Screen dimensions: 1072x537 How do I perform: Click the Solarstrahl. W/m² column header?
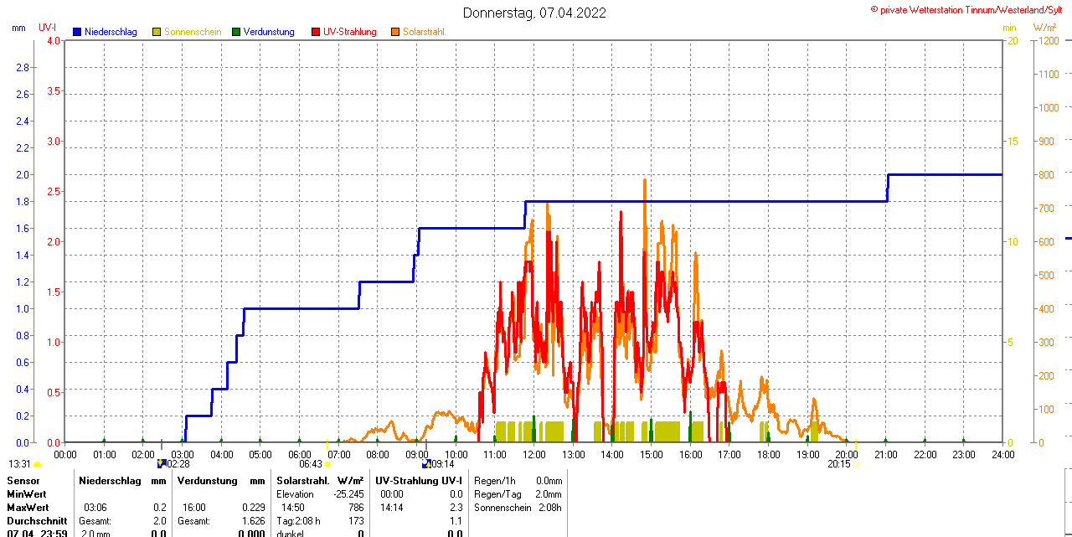[319, 481]
